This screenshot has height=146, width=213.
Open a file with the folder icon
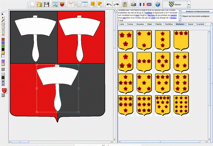(39, 4)
